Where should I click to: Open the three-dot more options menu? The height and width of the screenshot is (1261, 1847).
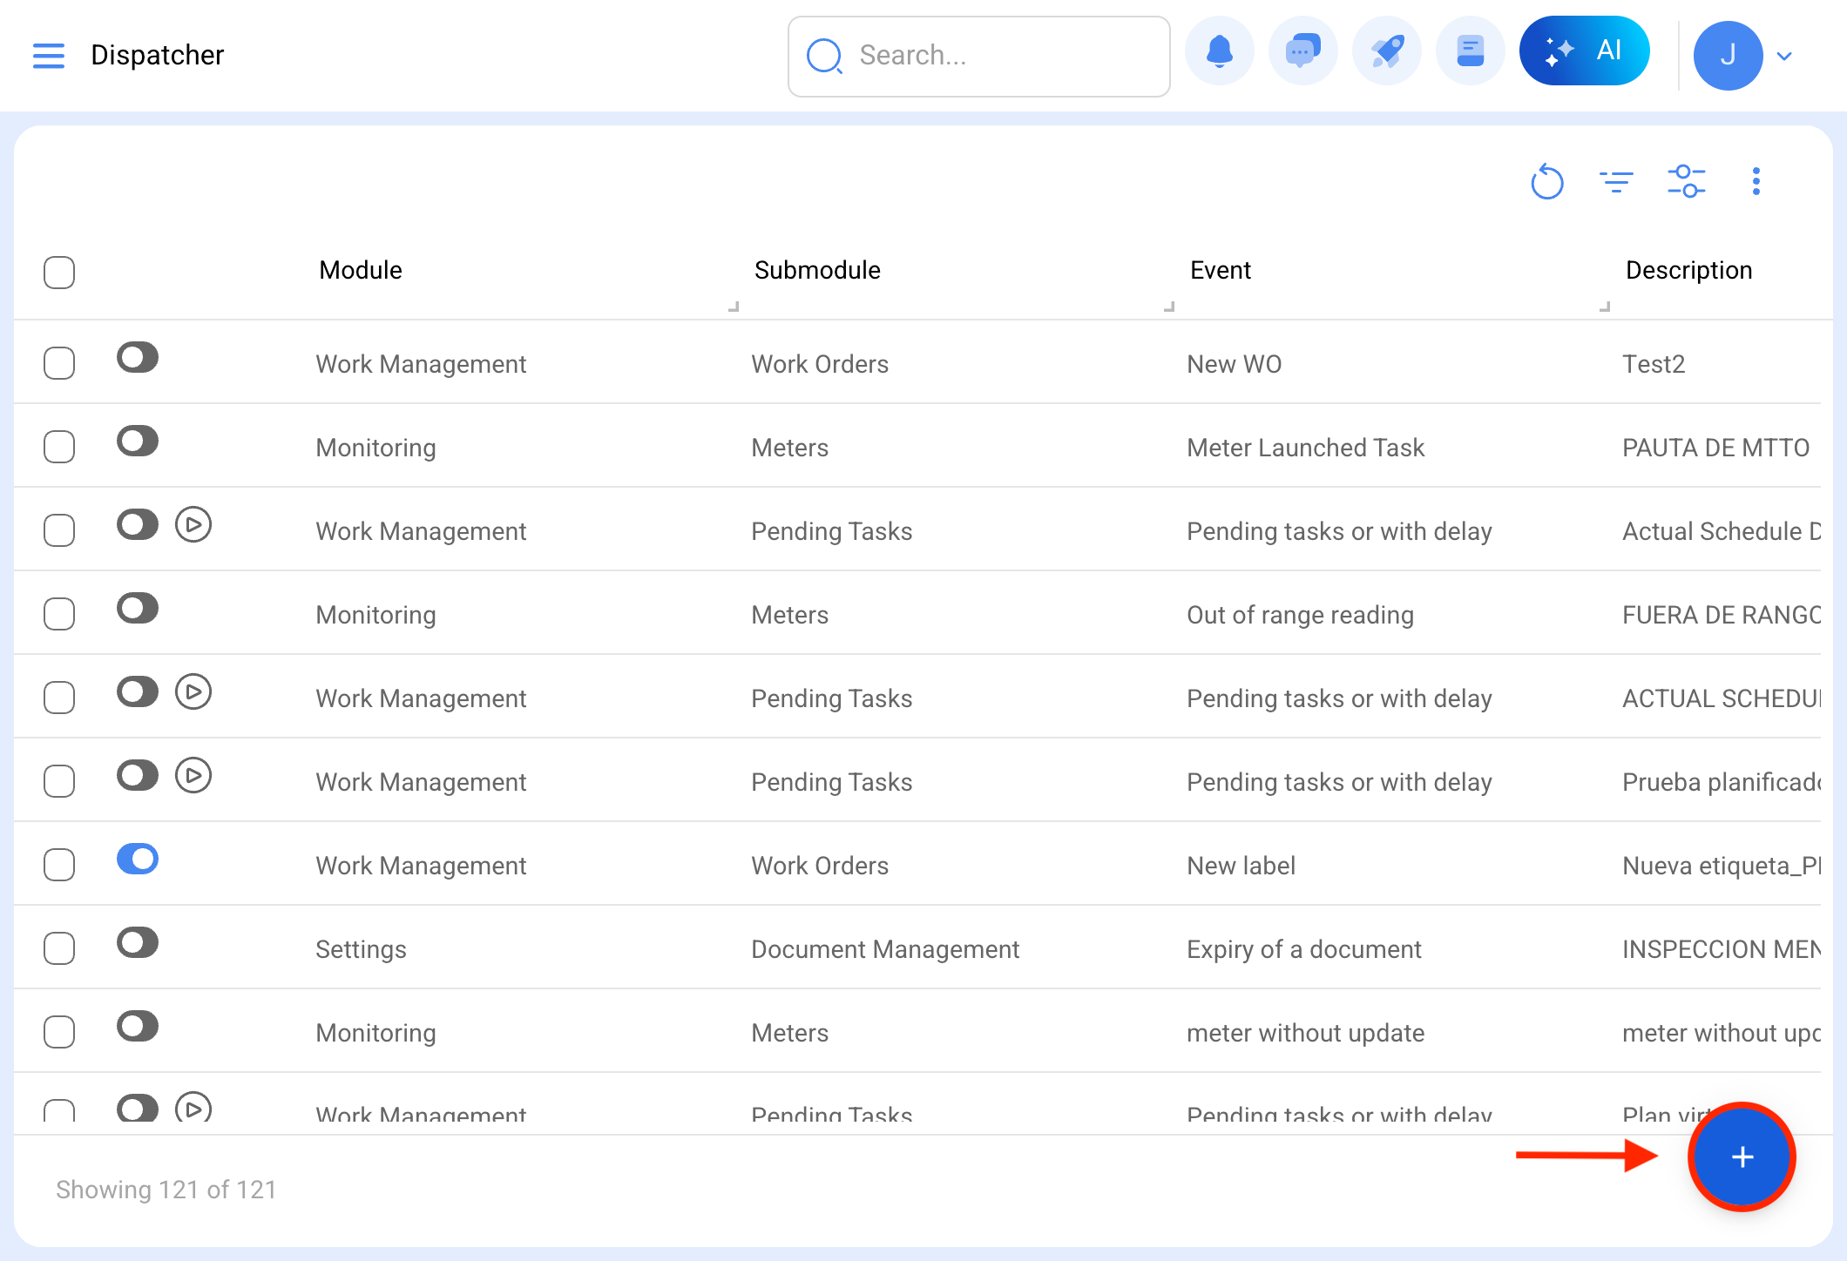[x=1756, y=182]
